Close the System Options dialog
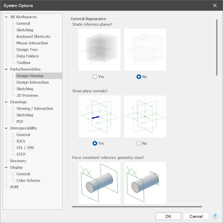Screen dimensions: 223x223 [215, 5]
